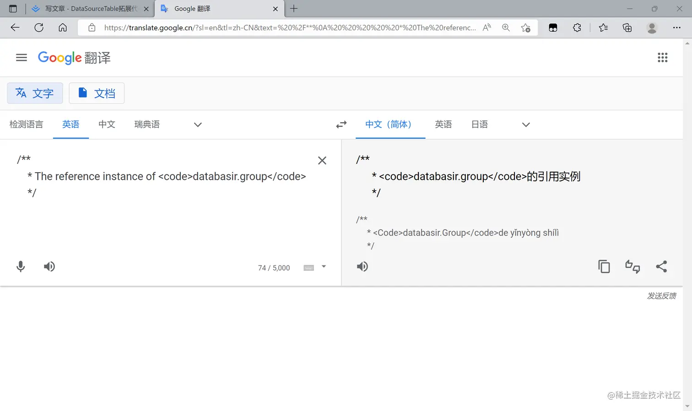This screenshot has height=411, width=692.
Task: Refresh the current page
Action: point(39,27)
